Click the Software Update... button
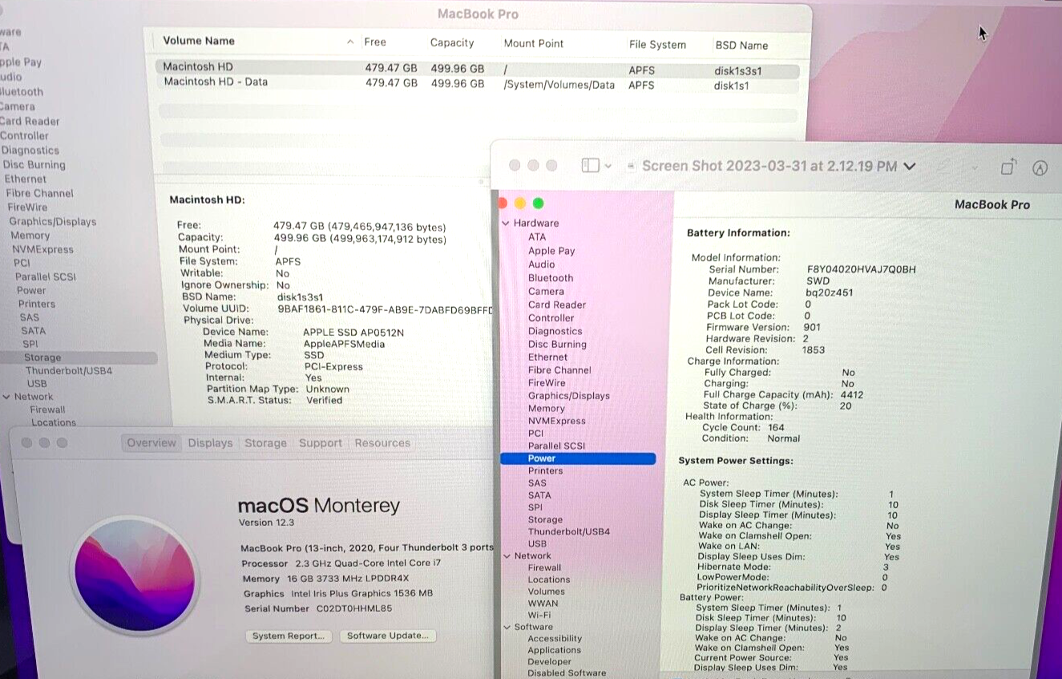 pyautogui.click(x=388, y=636)
